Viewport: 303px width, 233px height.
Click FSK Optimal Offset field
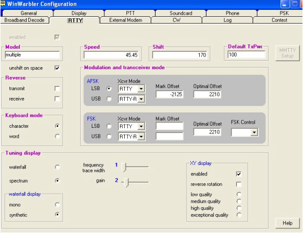click(207, 132)
